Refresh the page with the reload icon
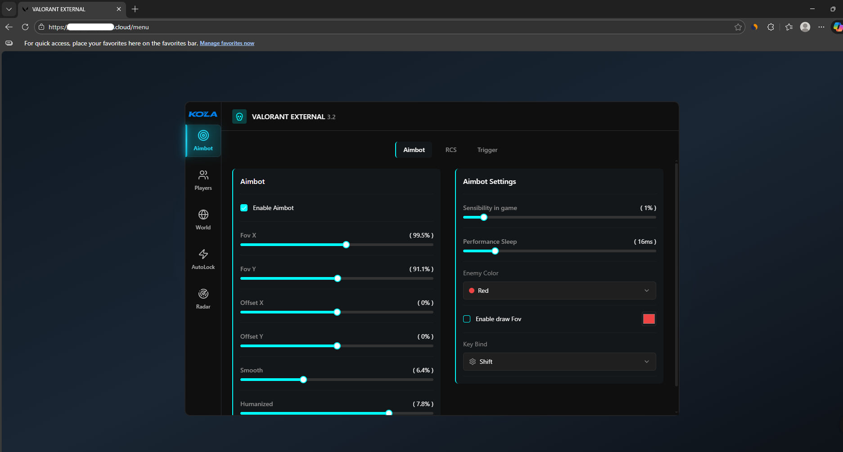 click(25, 27)
